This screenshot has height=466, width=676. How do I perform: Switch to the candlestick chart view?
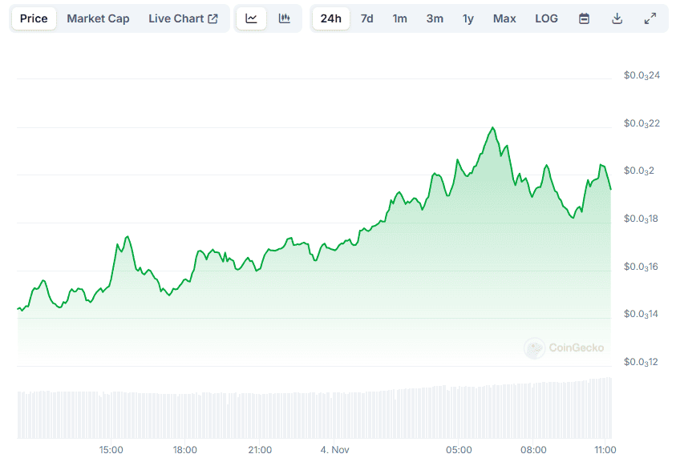[x=285, y=18]
